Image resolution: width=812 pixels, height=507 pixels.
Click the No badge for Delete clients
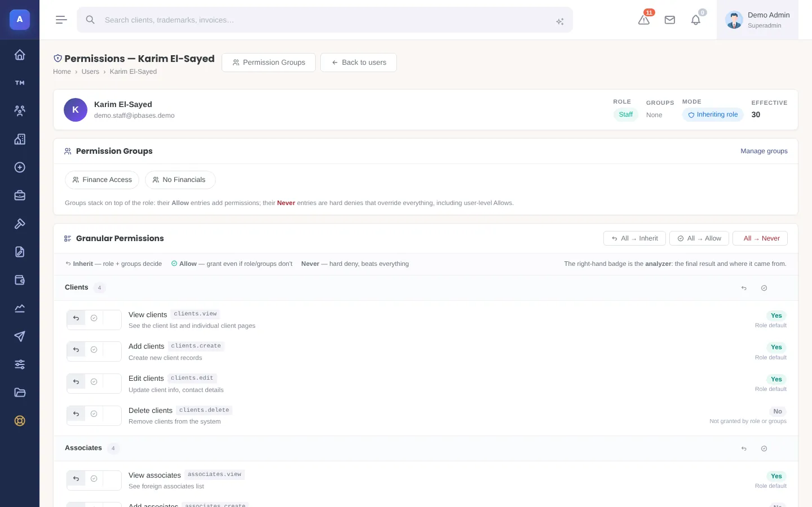778,411
